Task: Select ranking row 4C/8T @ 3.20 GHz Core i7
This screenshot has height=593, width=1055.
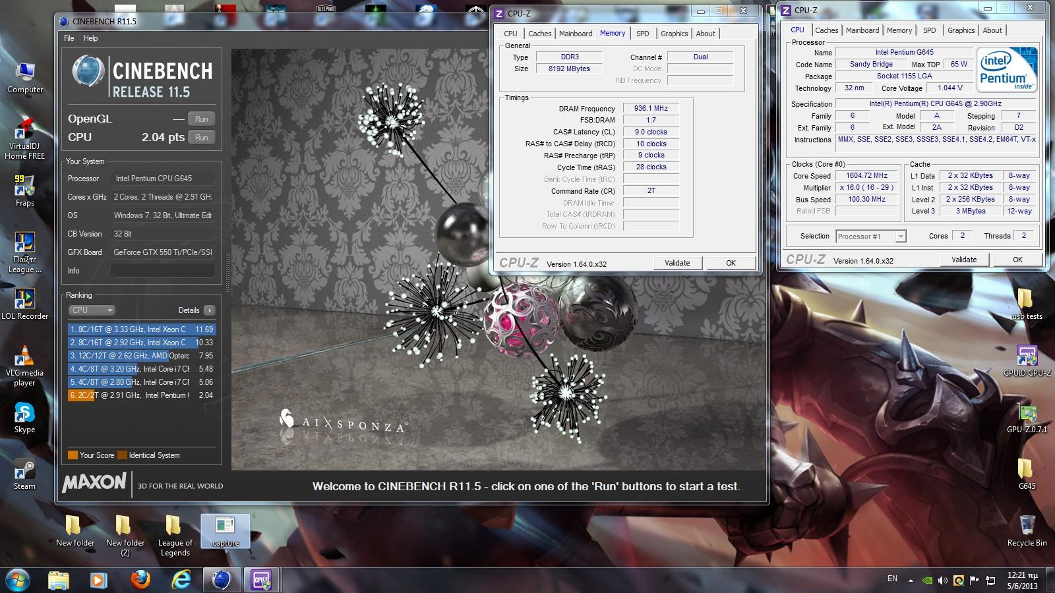Action: click(142, 369)
